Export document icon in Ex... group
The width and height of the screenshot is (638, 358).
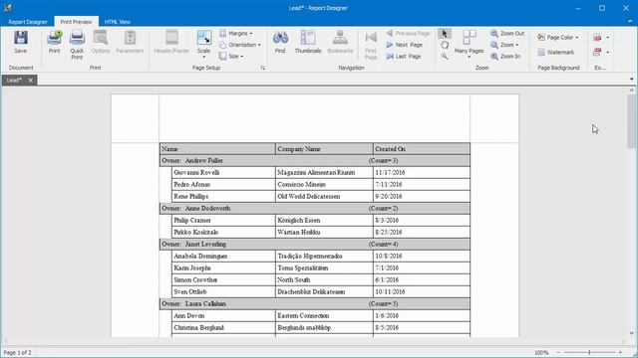click(x=597, y=38)
